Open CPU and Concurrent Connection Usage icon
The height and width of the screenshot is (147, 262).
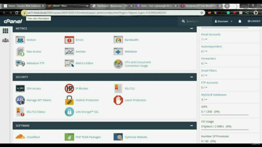point(118,64)
